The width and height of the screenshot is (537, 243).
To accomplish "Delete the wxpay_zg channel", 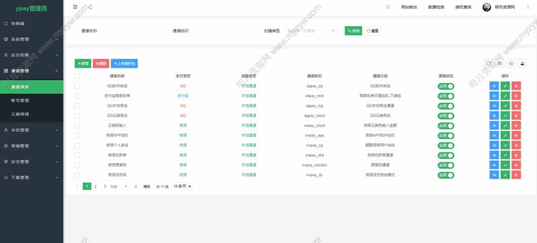I will pos(516,145).
